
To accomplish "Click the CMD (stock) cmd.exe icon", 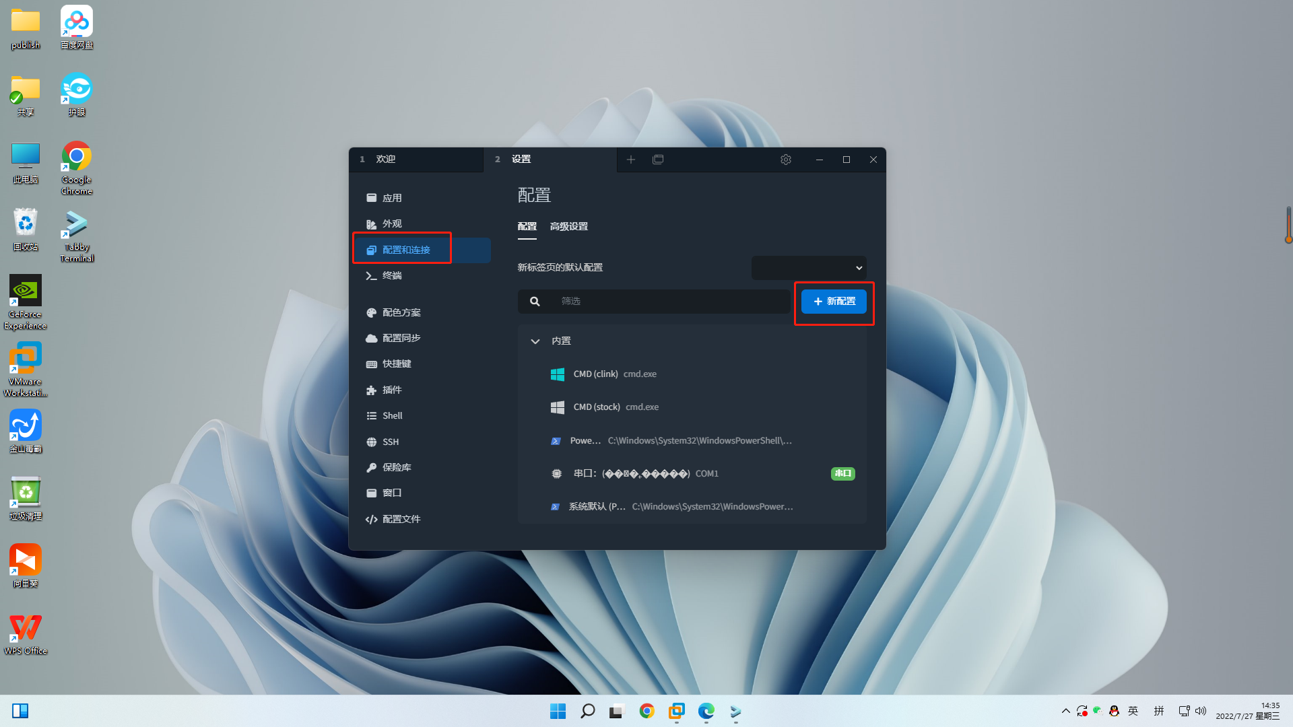I will (557, 407).
